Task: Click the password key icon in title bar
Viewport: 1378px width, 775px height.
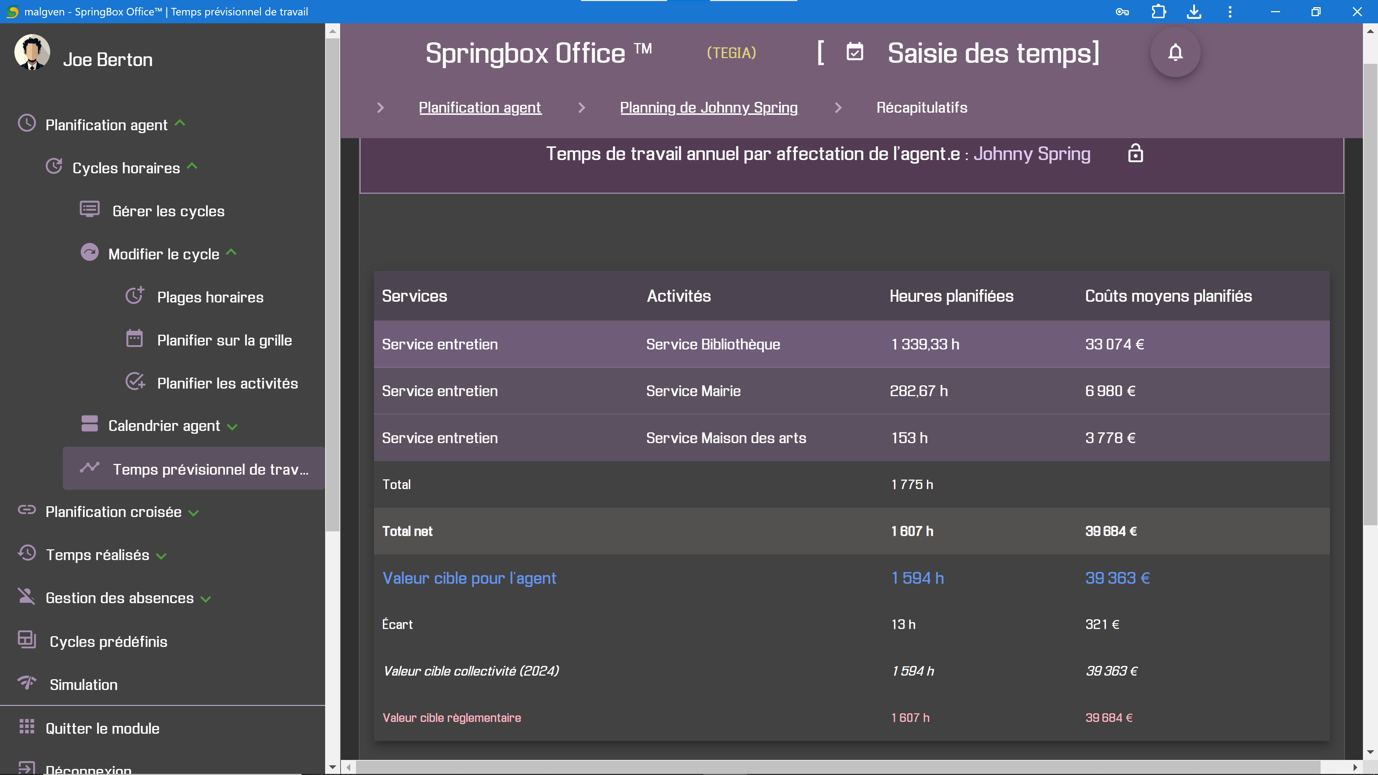Action: point(1122,12)
